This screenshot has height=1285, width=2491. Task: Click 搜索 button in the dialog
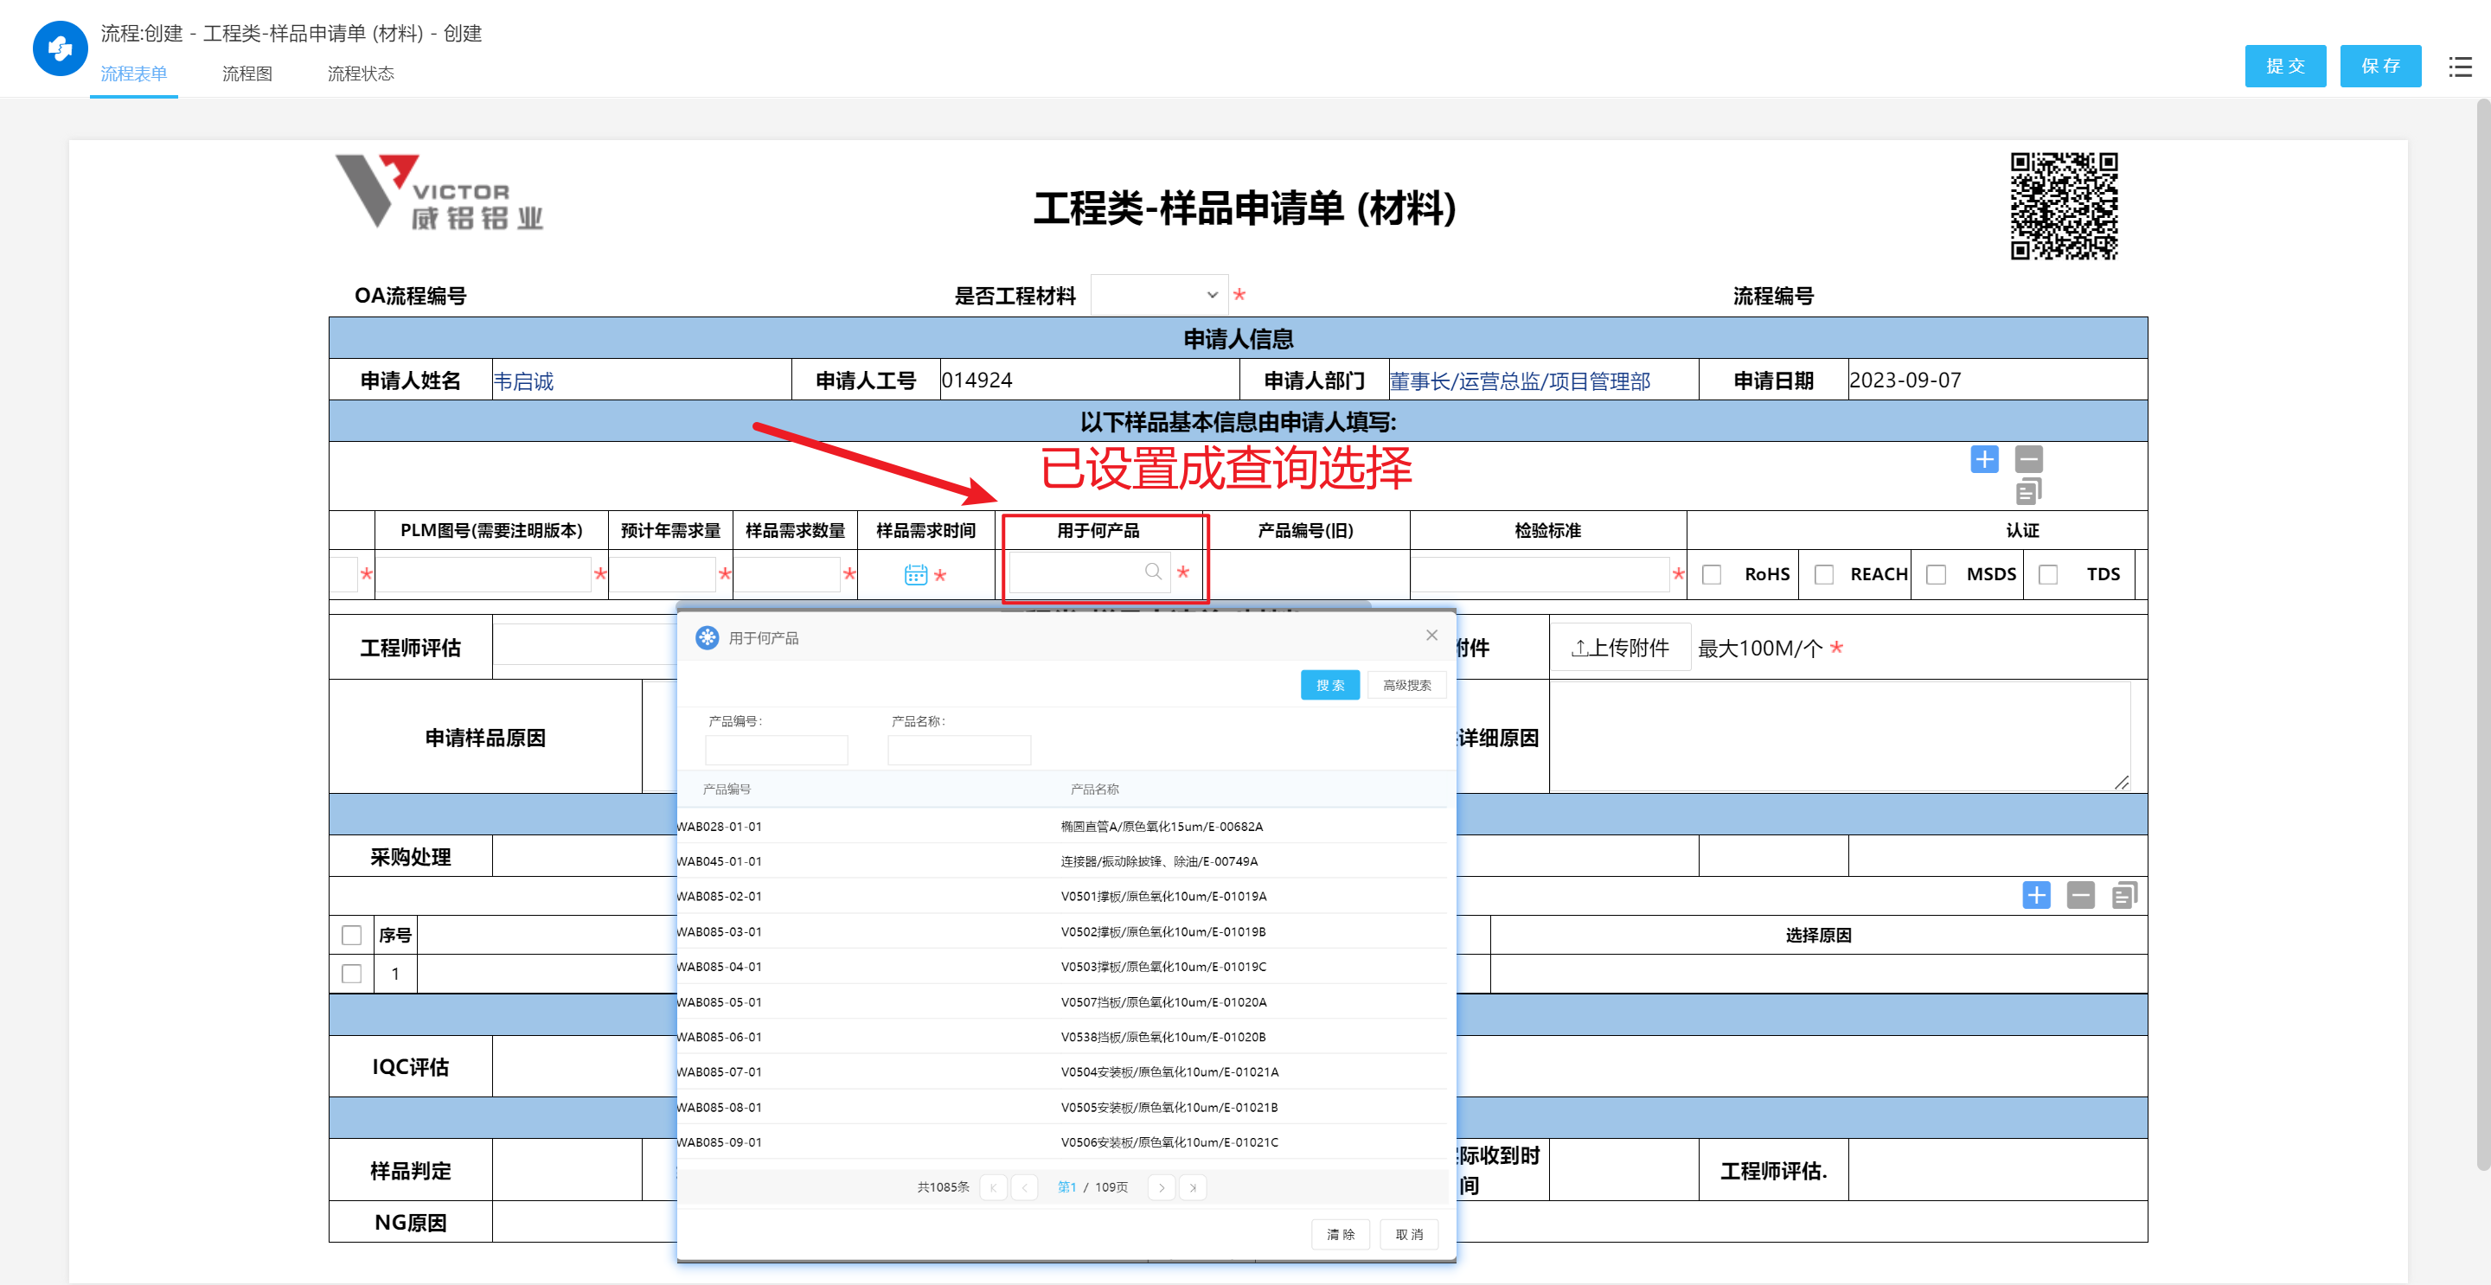click(x=1329, y=685)
